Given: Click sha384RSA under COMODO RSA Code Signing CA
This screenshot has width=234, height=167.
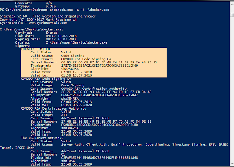Looking at the screenshot, I should pos(70,99).
